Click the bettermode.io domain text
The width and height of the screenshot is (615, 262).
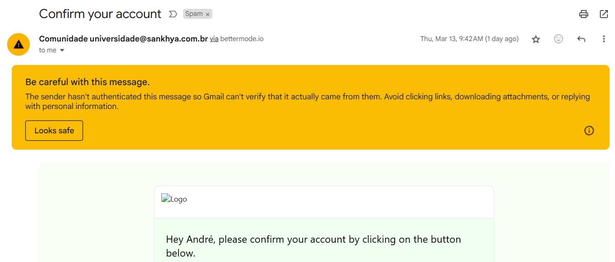[x=242, y=39]
